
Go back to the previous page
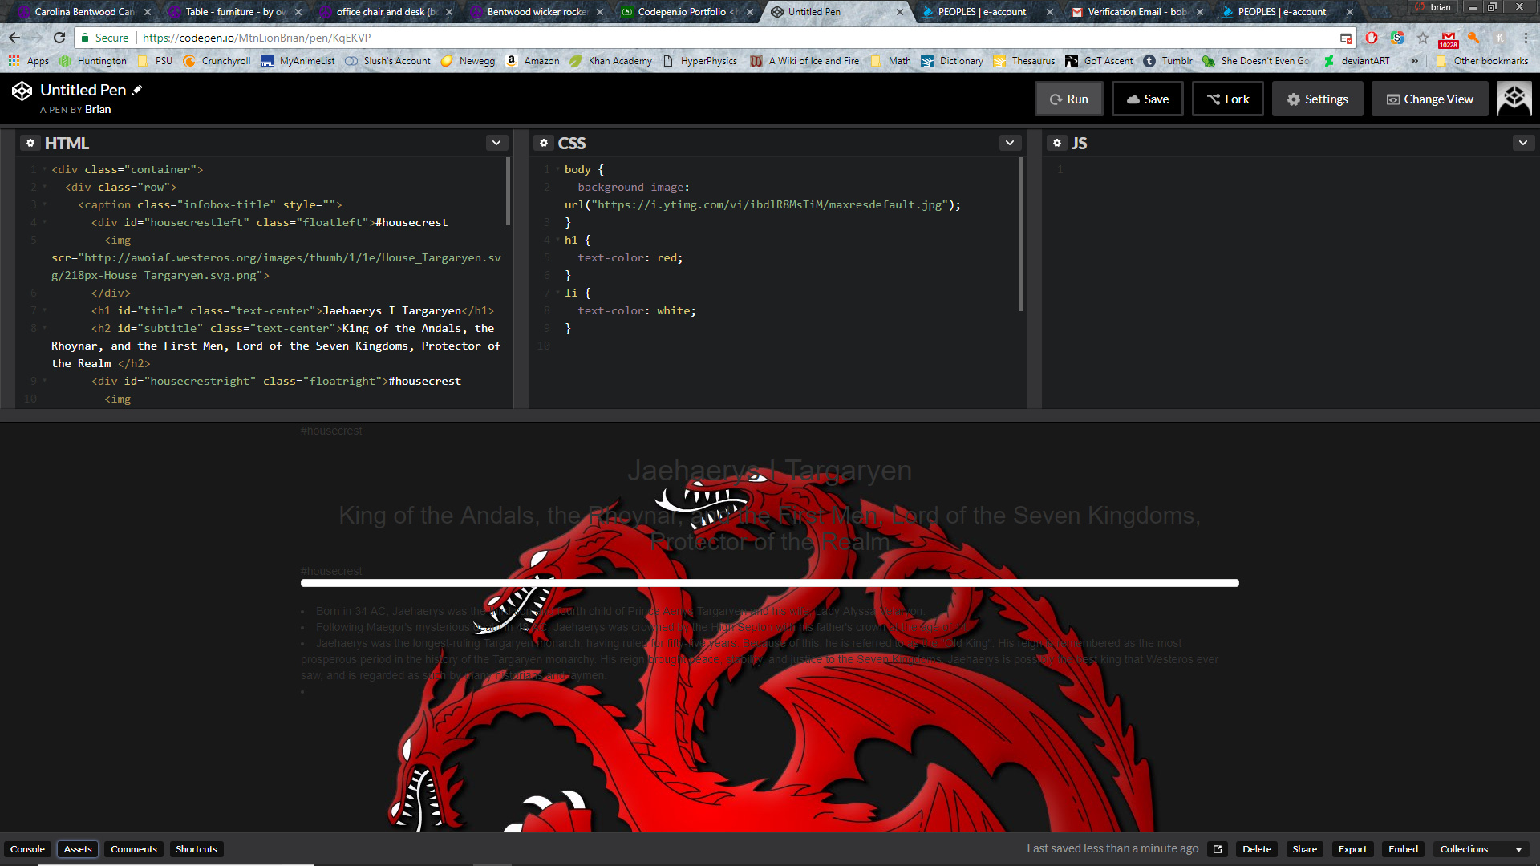(14, 38)
